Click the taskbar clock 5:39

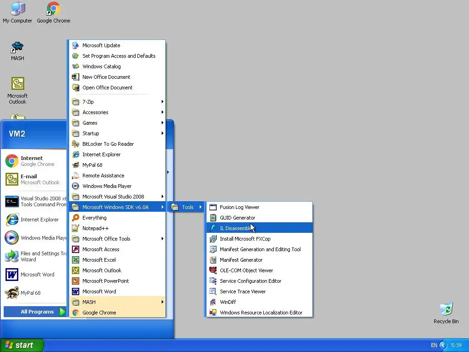pos(456,345)
